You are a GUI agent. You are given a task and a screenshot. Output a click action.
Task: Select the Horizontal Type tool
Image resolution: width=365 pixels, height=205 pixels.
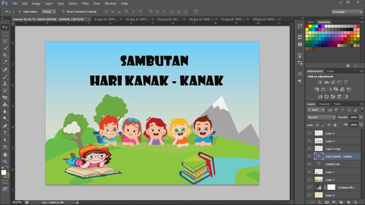pos(5,133)
